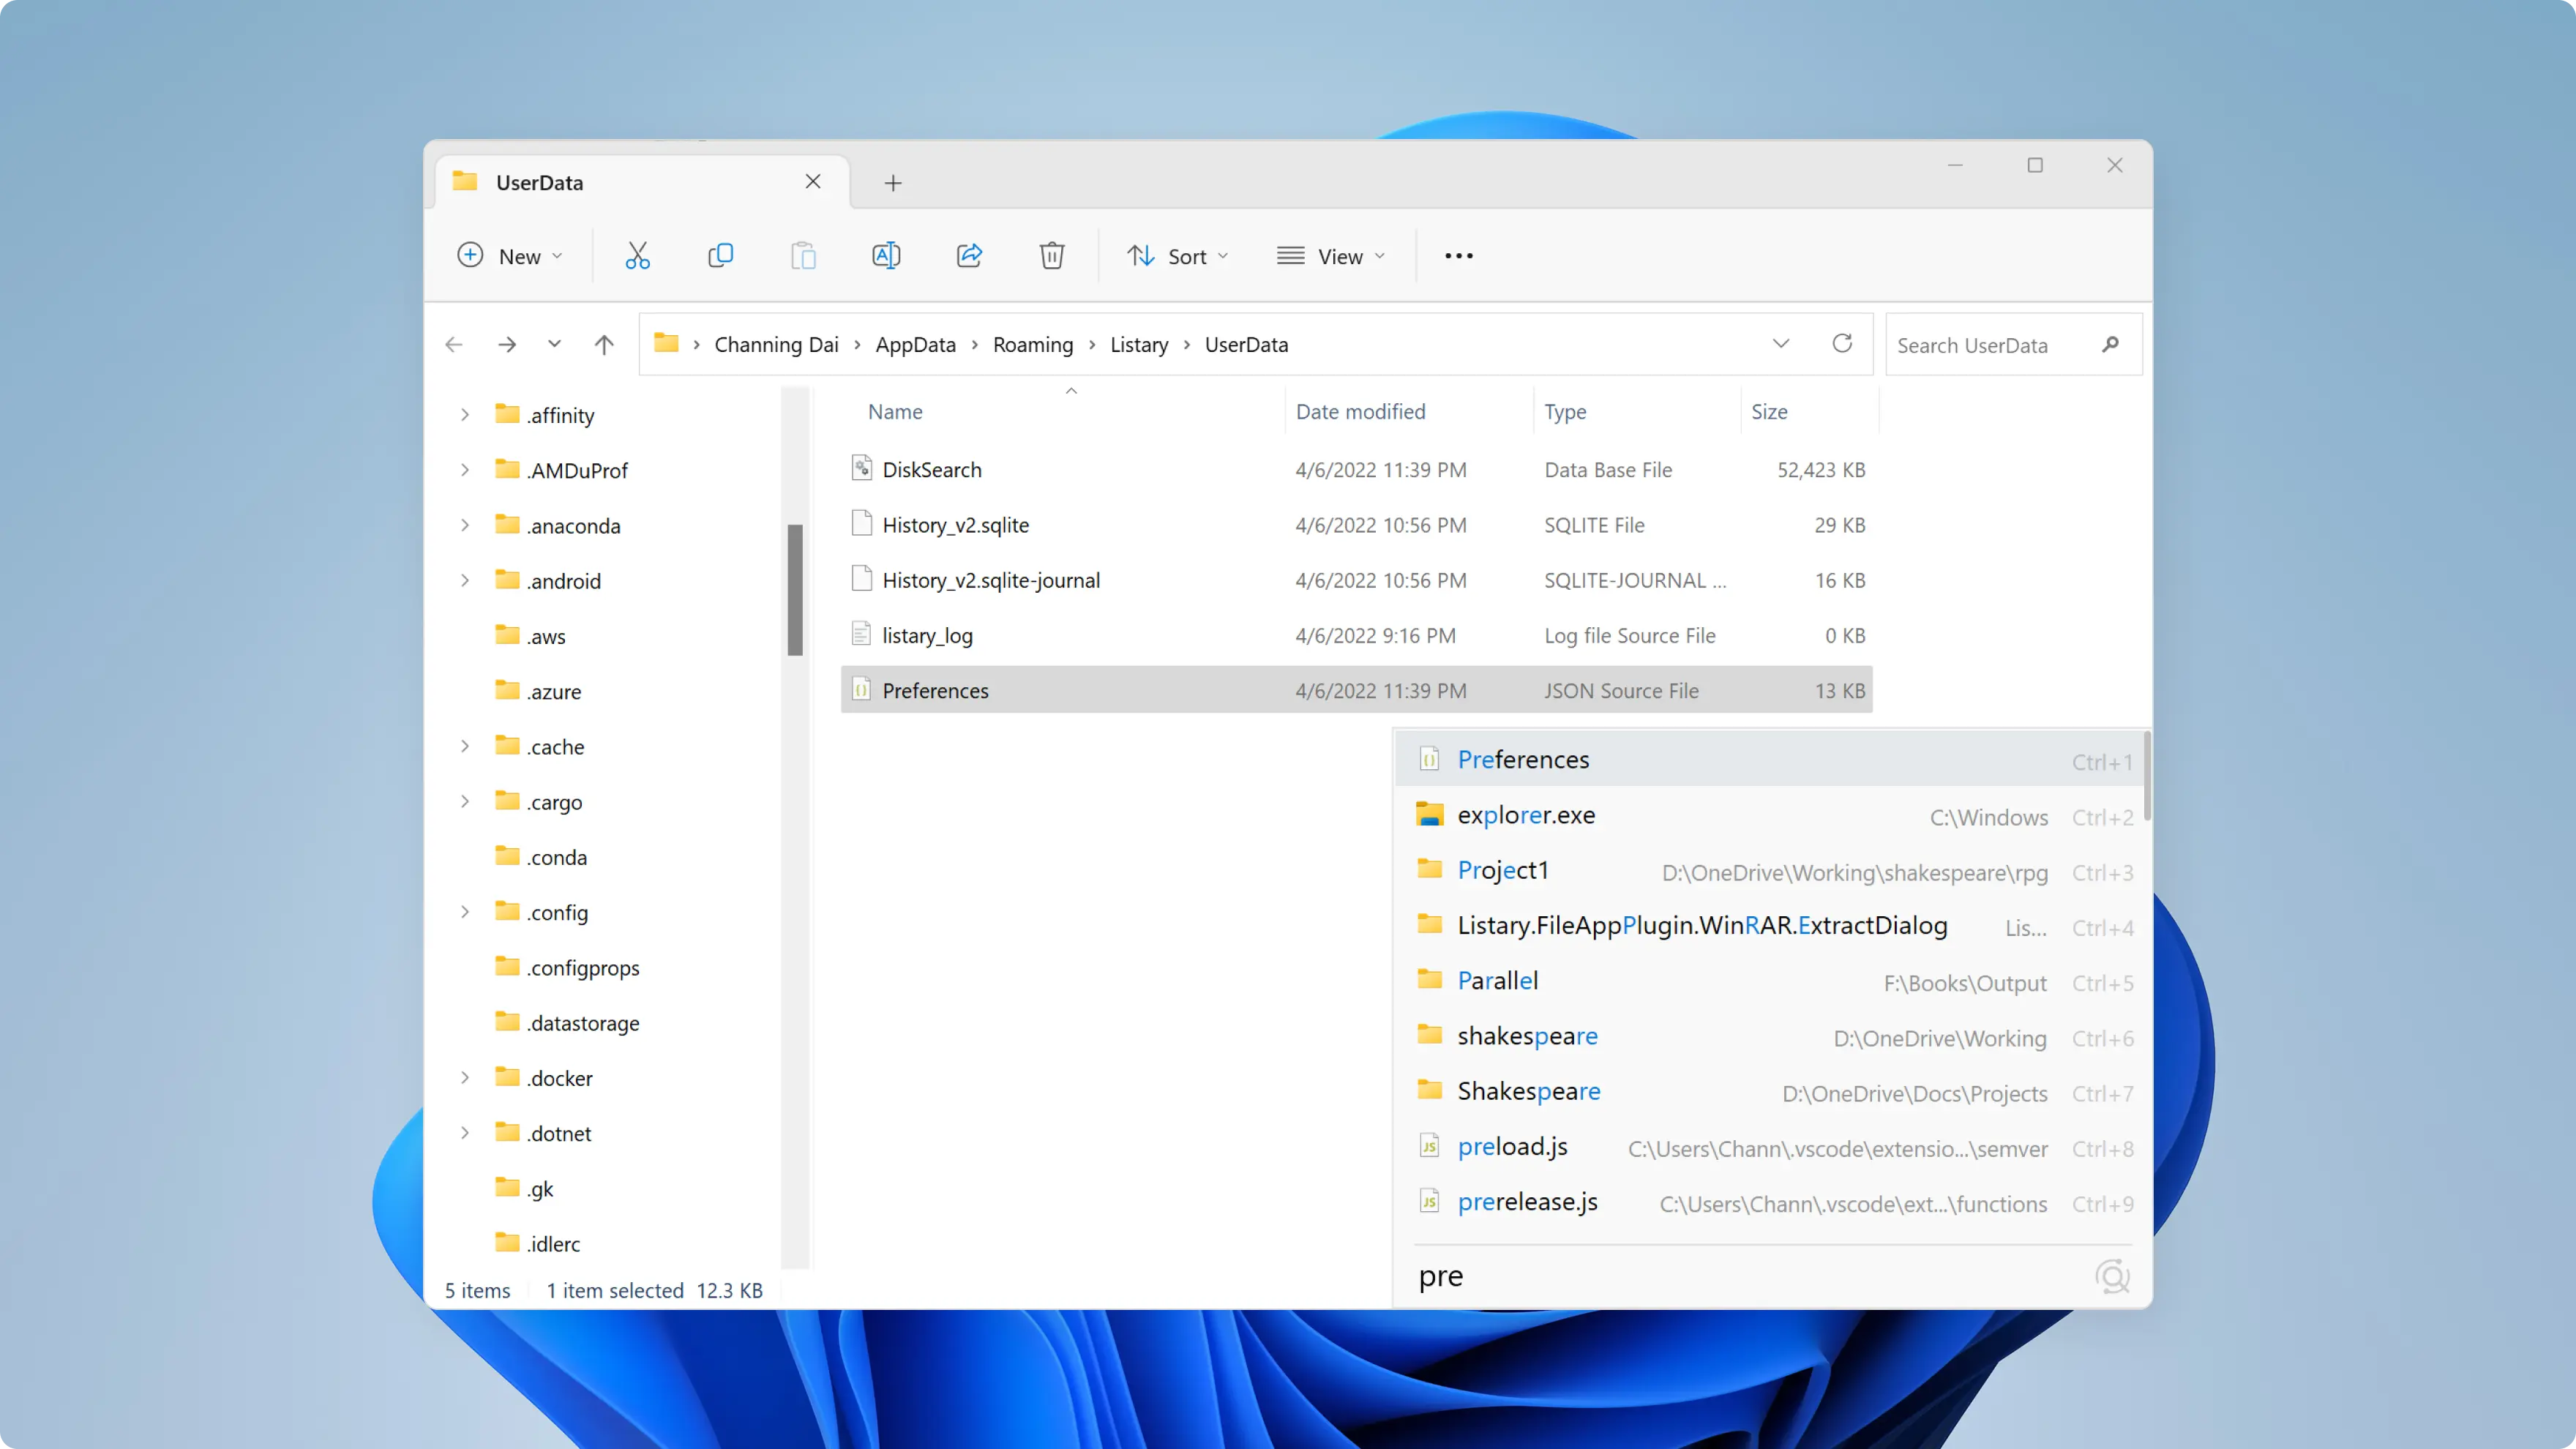Click Listary in breadcrumb path
The height and width of the screenshot is (1449, 2576).
click(1139, 345)
